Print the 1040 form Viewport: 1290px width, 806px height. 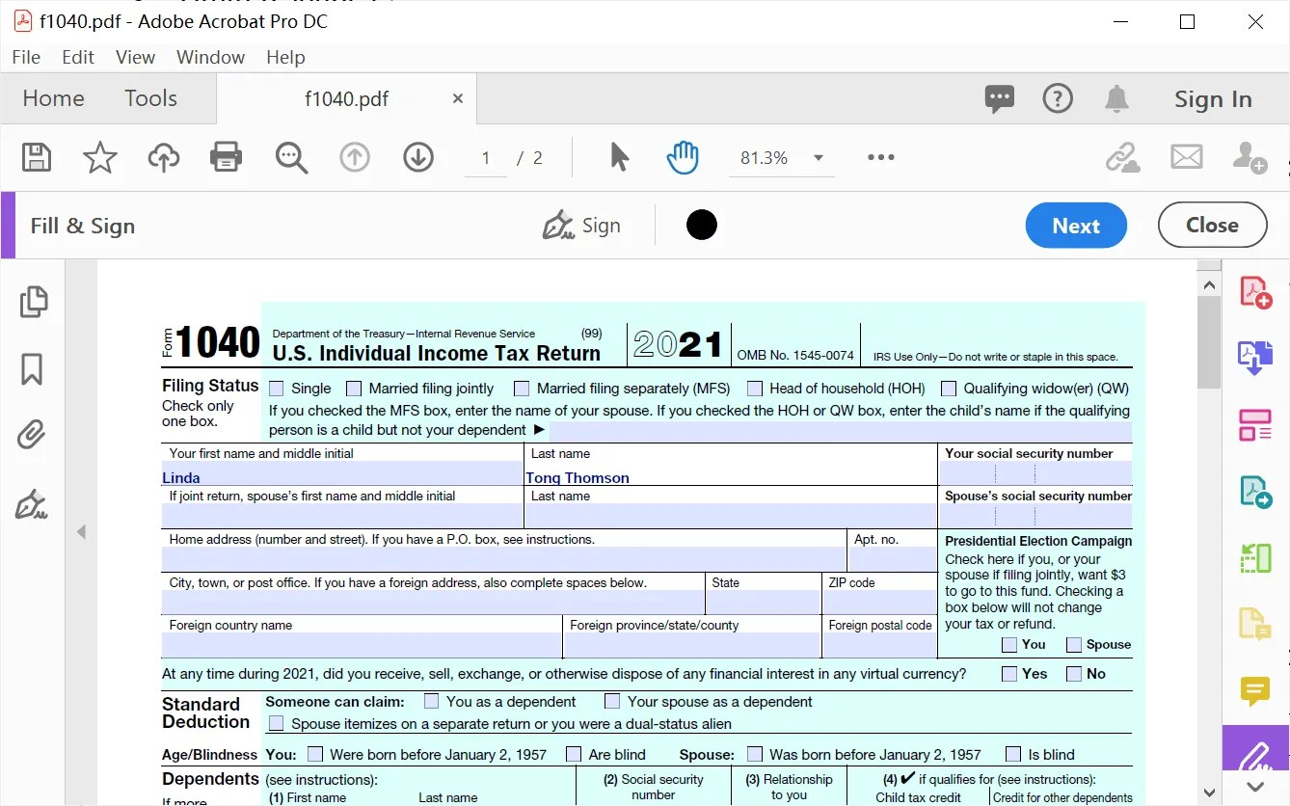click(x=227, y=157)
